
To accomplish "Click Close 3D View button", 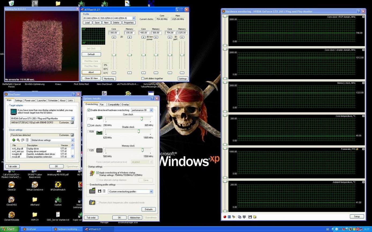I will tap(91, 78).
